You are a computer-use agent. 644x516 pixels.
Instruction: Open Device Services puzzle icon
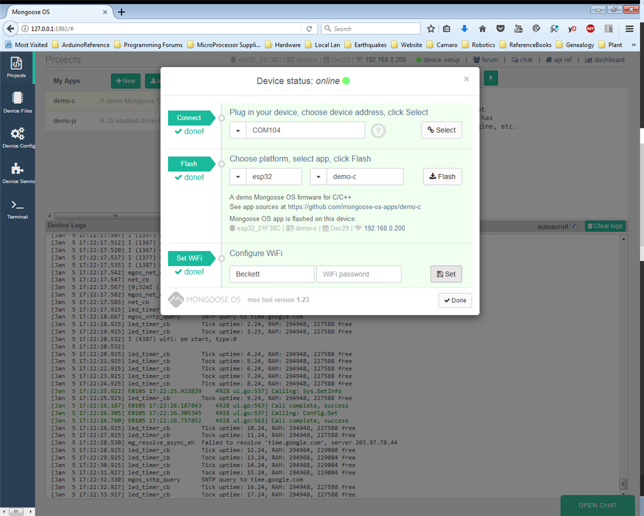18,173
